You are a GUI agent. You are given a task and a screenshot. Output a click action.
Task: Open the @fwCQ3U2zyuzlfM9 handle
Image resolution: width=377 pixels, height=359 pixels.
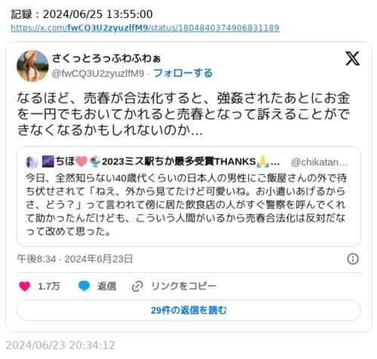pyautogui.click(x=98, y=73)
